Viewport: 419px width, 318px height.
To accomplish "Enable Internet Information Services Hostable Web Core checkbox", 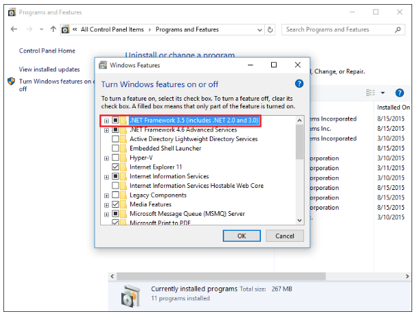I will pos(115,186).
